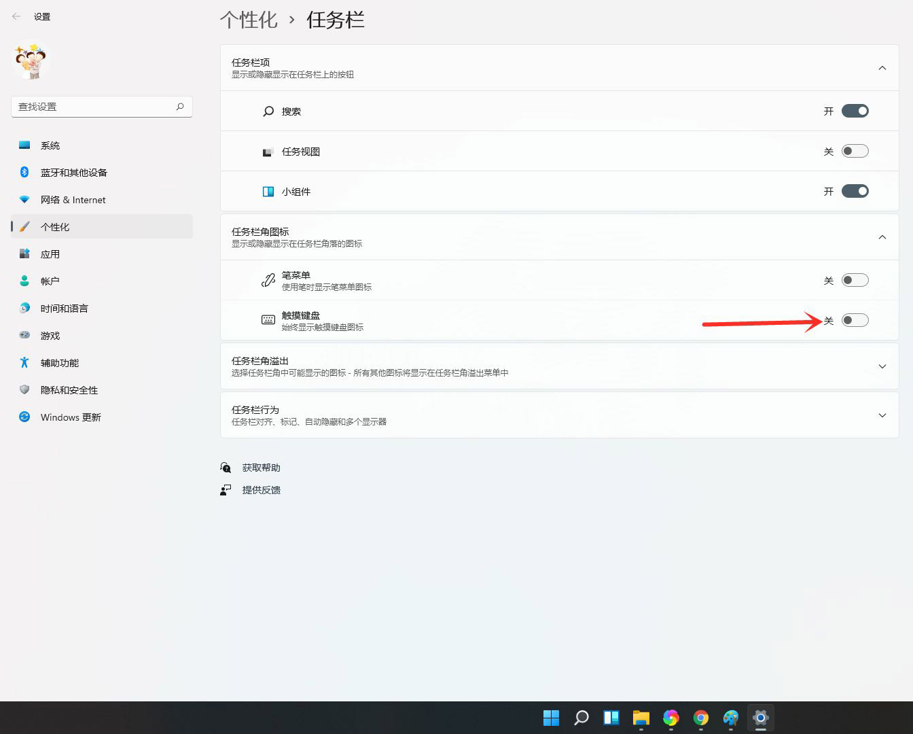Open 网络 & Internet settings

[102, 200]
